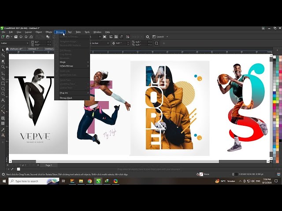Open the Text menu
The image size is (282, 211).
(x=70, y=32)
